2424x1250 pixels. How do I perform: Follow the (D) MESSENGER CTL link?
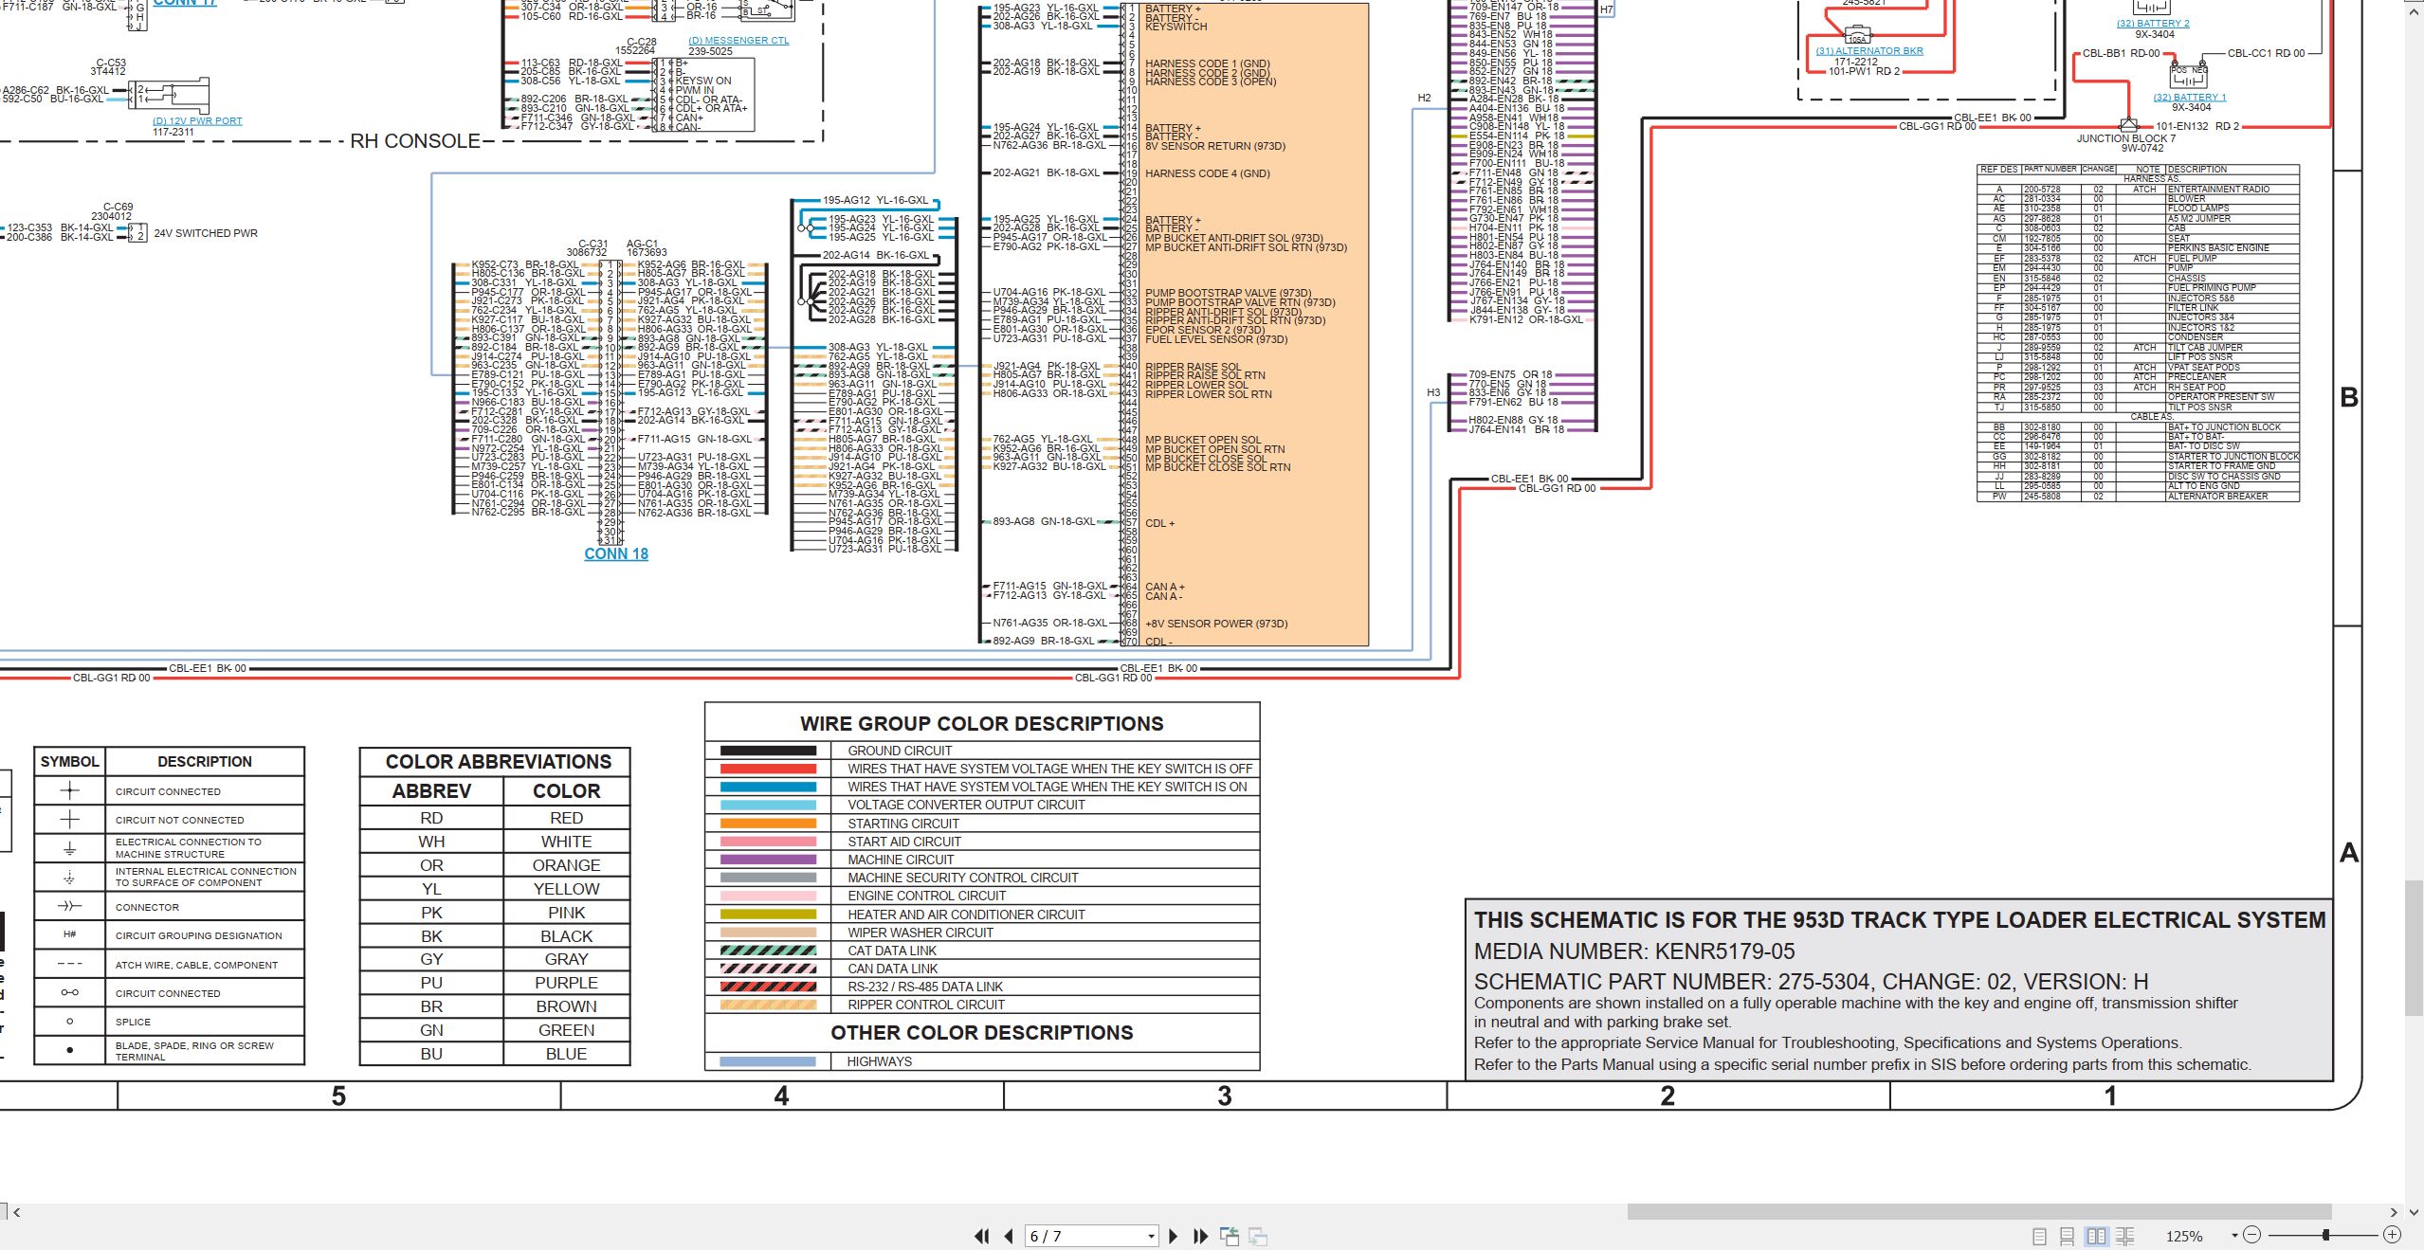pyautogui.click(x=738, y=41)
